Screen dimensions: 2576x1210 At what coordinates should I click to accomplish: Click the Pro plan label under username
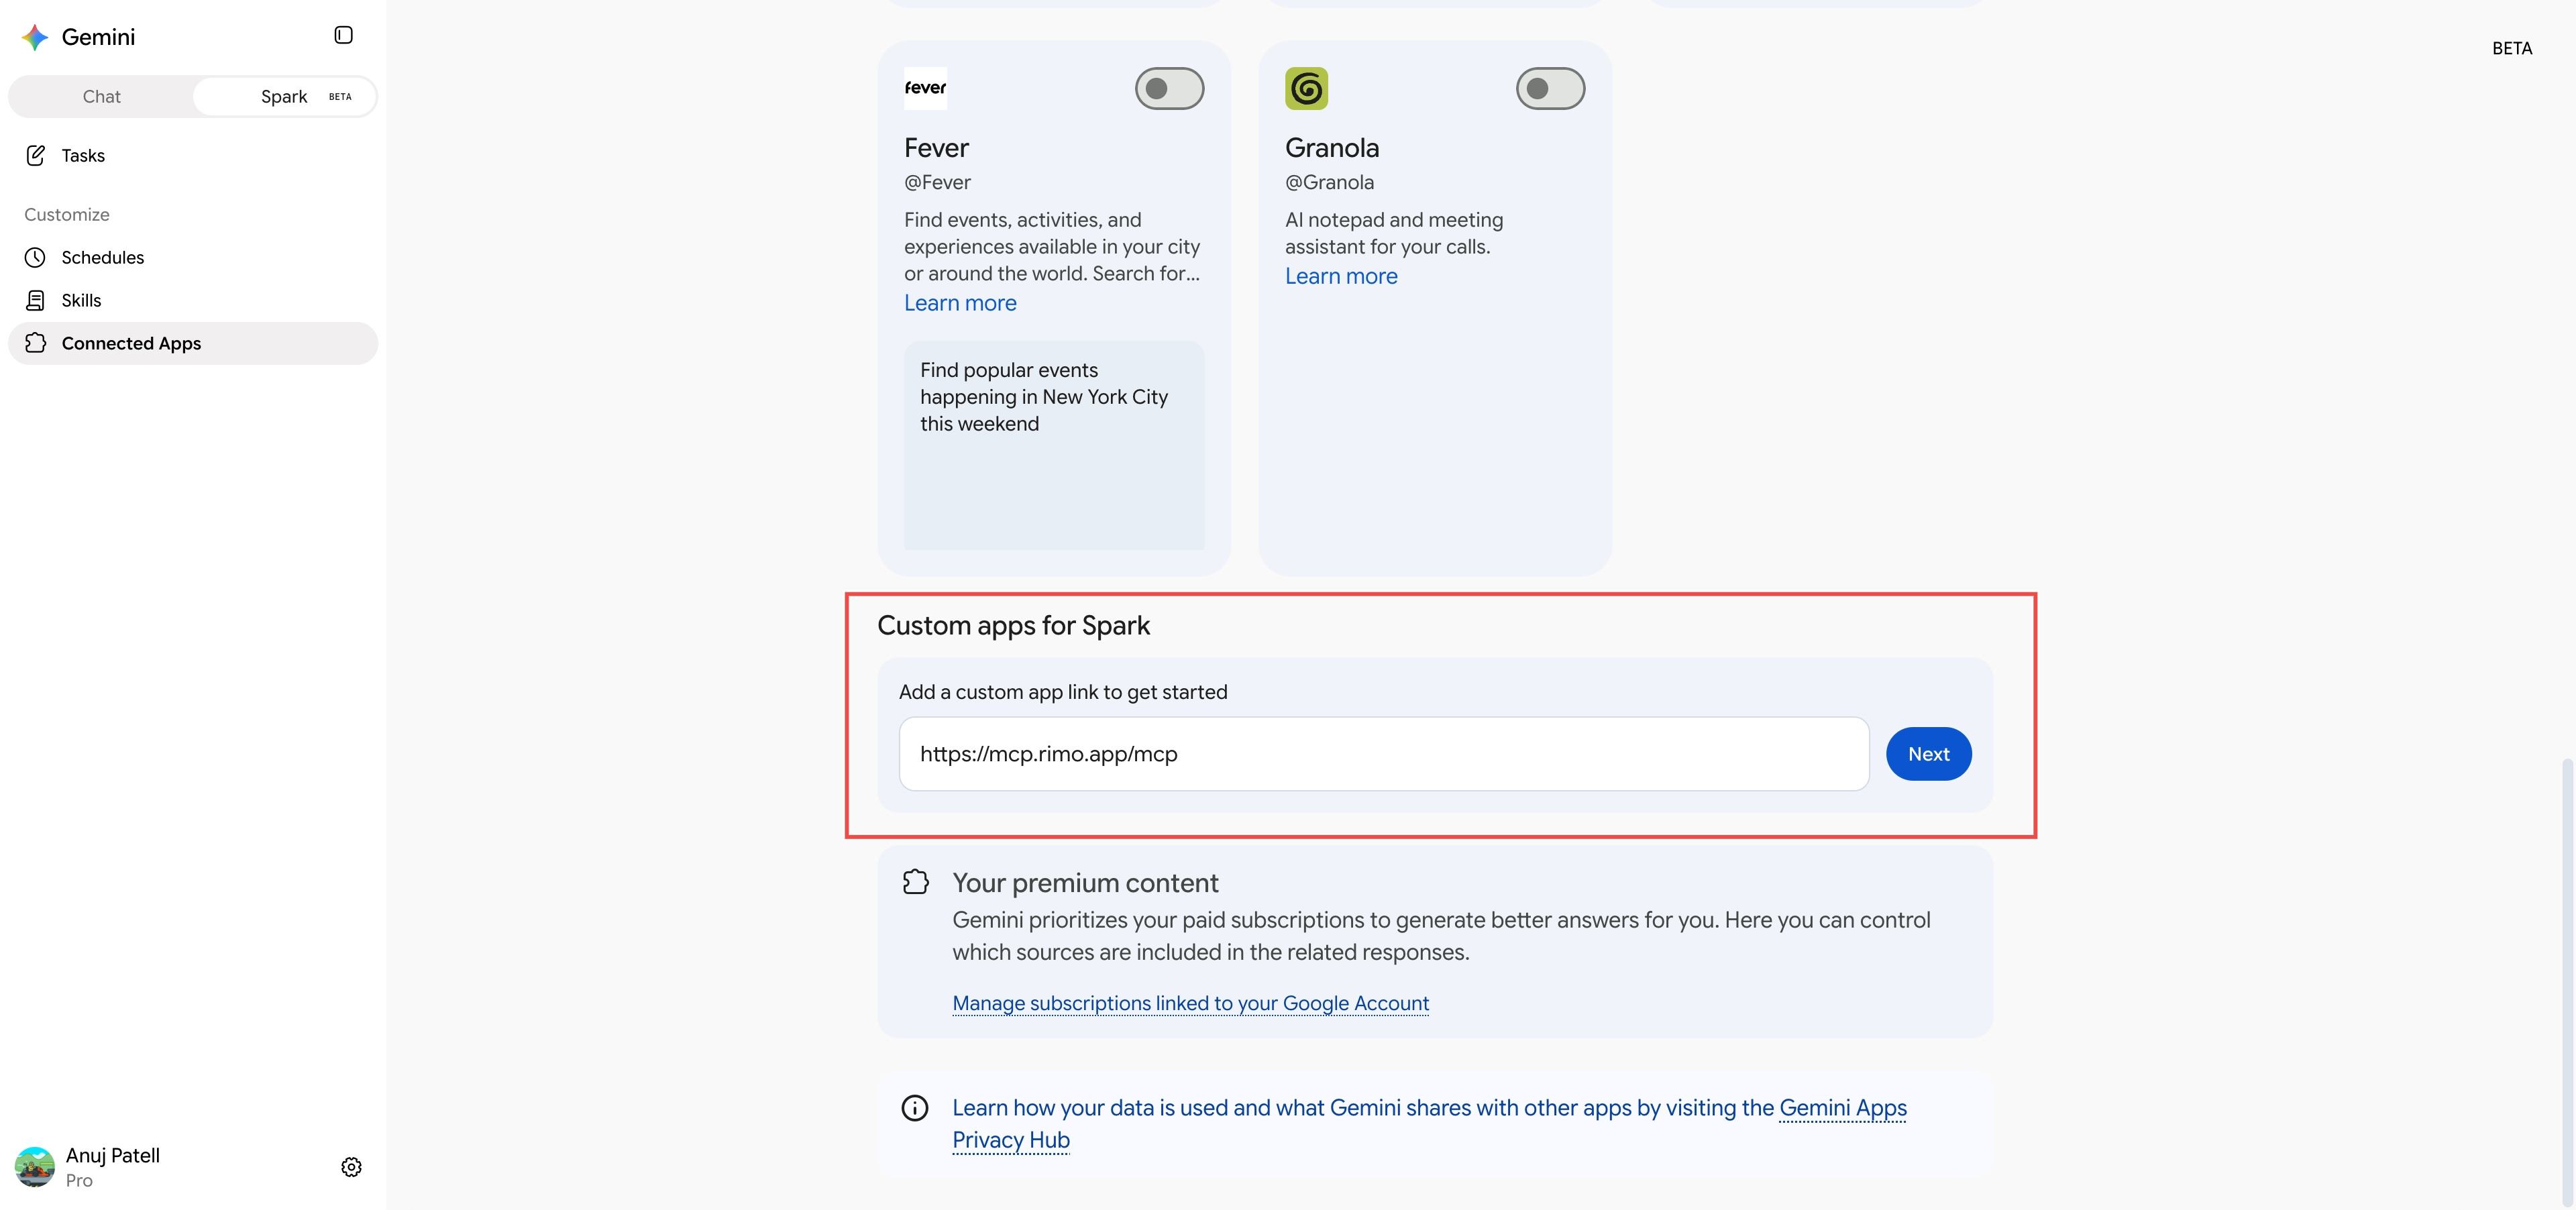79,1181
